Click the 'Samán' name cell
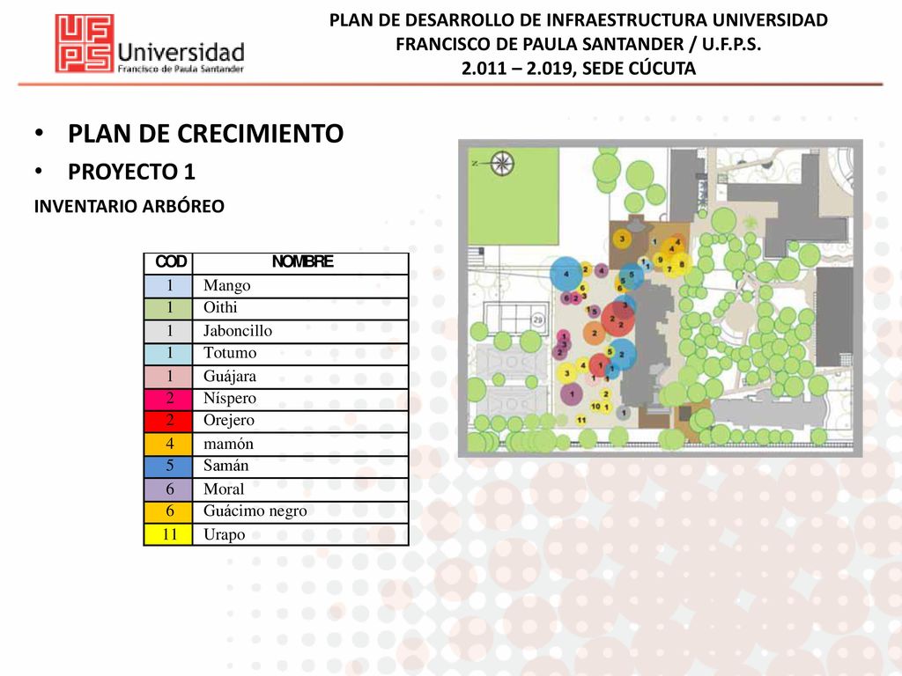The image size is (902, 676). tap(300, 467)
